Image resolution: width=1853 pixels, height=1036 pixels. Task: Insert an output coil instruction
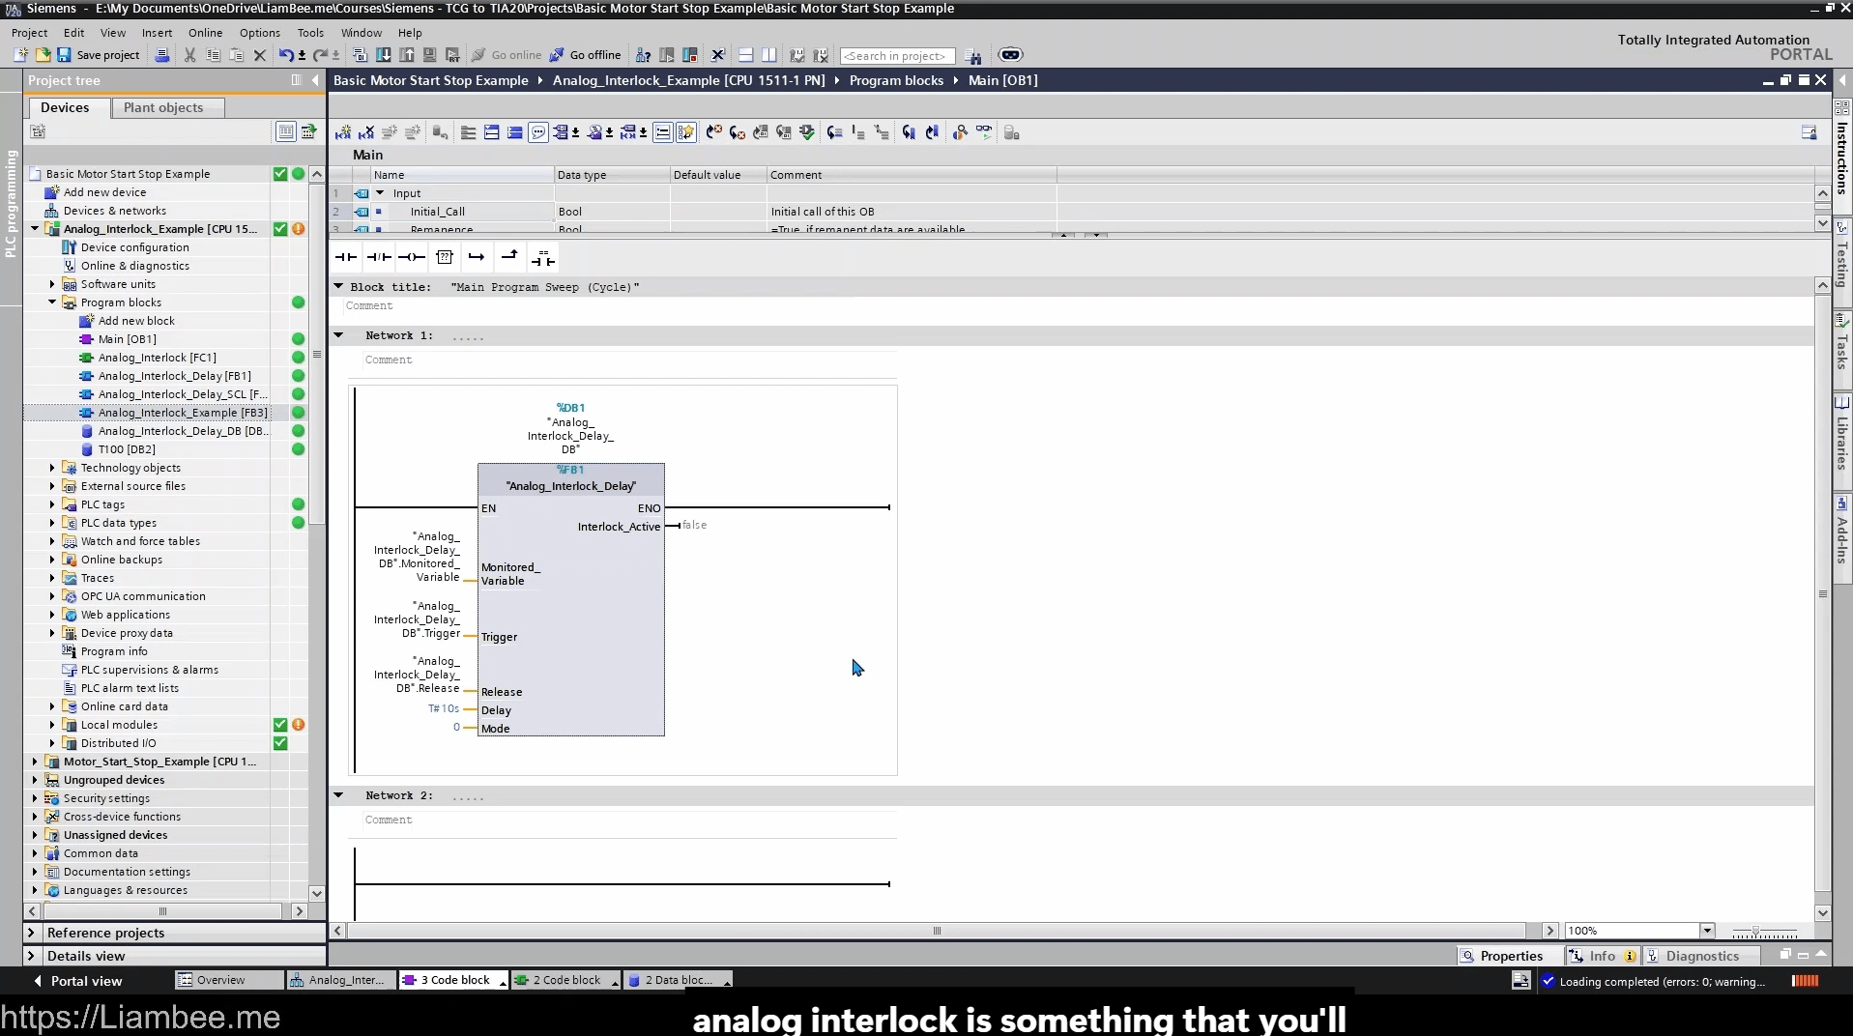411,257
